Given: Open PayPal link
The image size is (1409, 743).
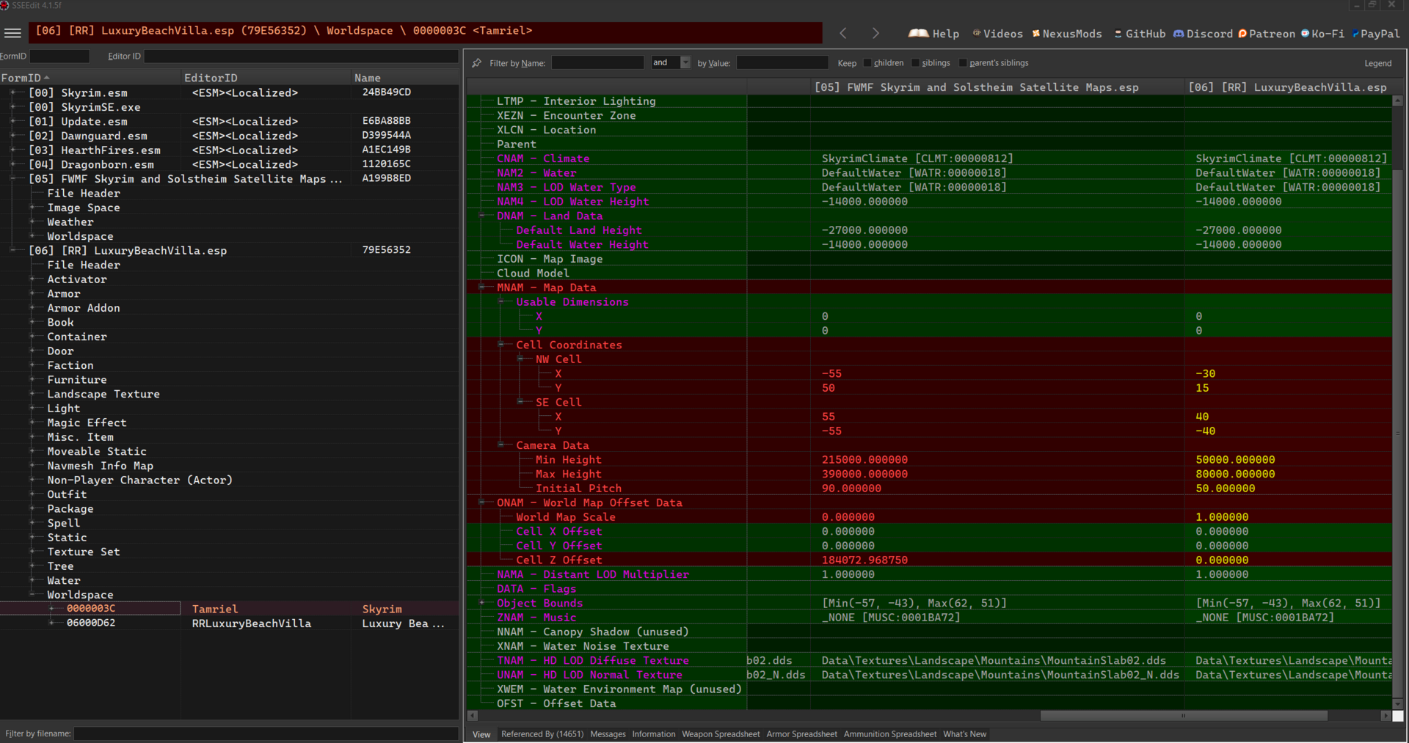Looking at the screenshot, I should point(1376,34).
